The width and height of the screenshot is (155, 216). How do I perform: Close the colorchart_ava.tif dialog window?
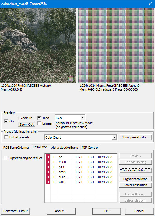[150, 4]
